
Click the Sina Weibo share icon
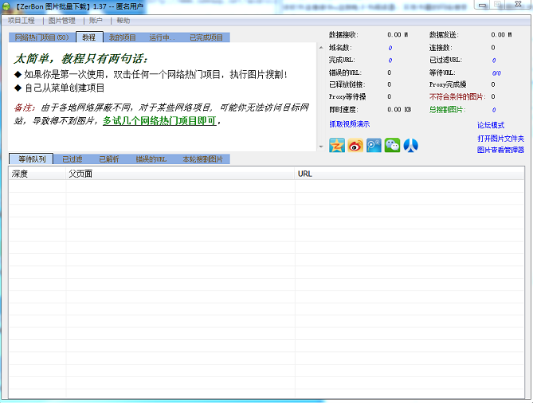coord(355,145)
